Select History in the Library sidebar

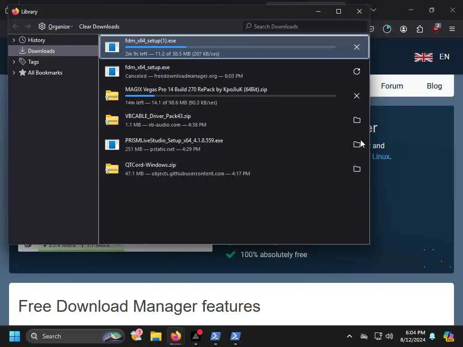36,40
